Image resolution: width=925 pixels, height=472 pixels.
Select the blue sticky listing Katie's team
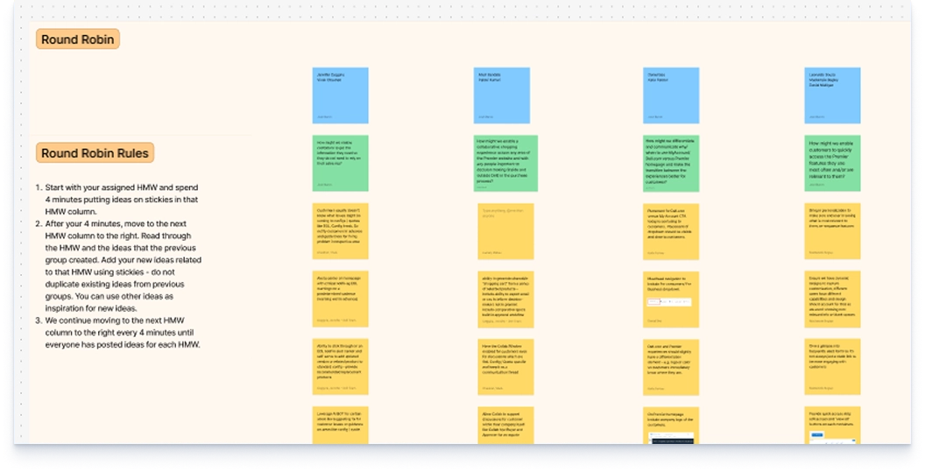pyautogui.click(x=671, y=95)
